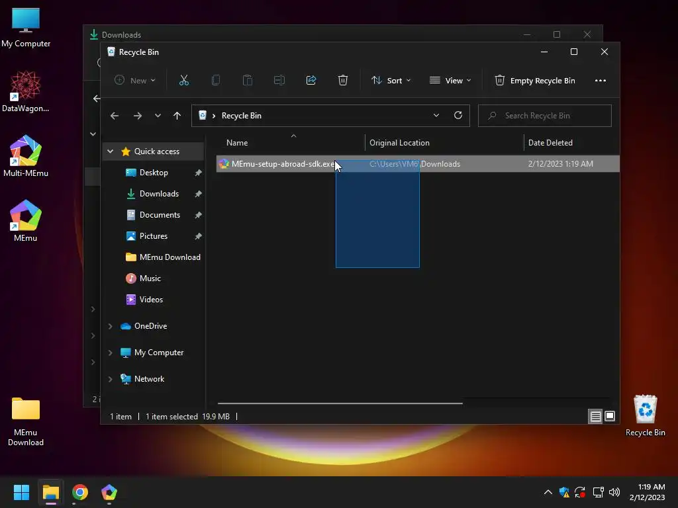678x508 pixels.
Task: Go forward with the right arrow button
Action: [138, 116]
